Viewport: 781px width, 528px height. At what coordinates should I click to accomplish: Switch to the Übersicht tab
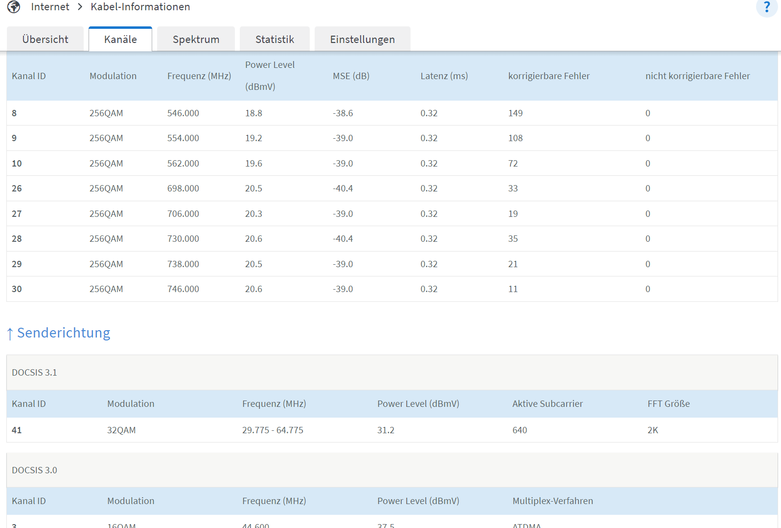(x=45, y=39)
